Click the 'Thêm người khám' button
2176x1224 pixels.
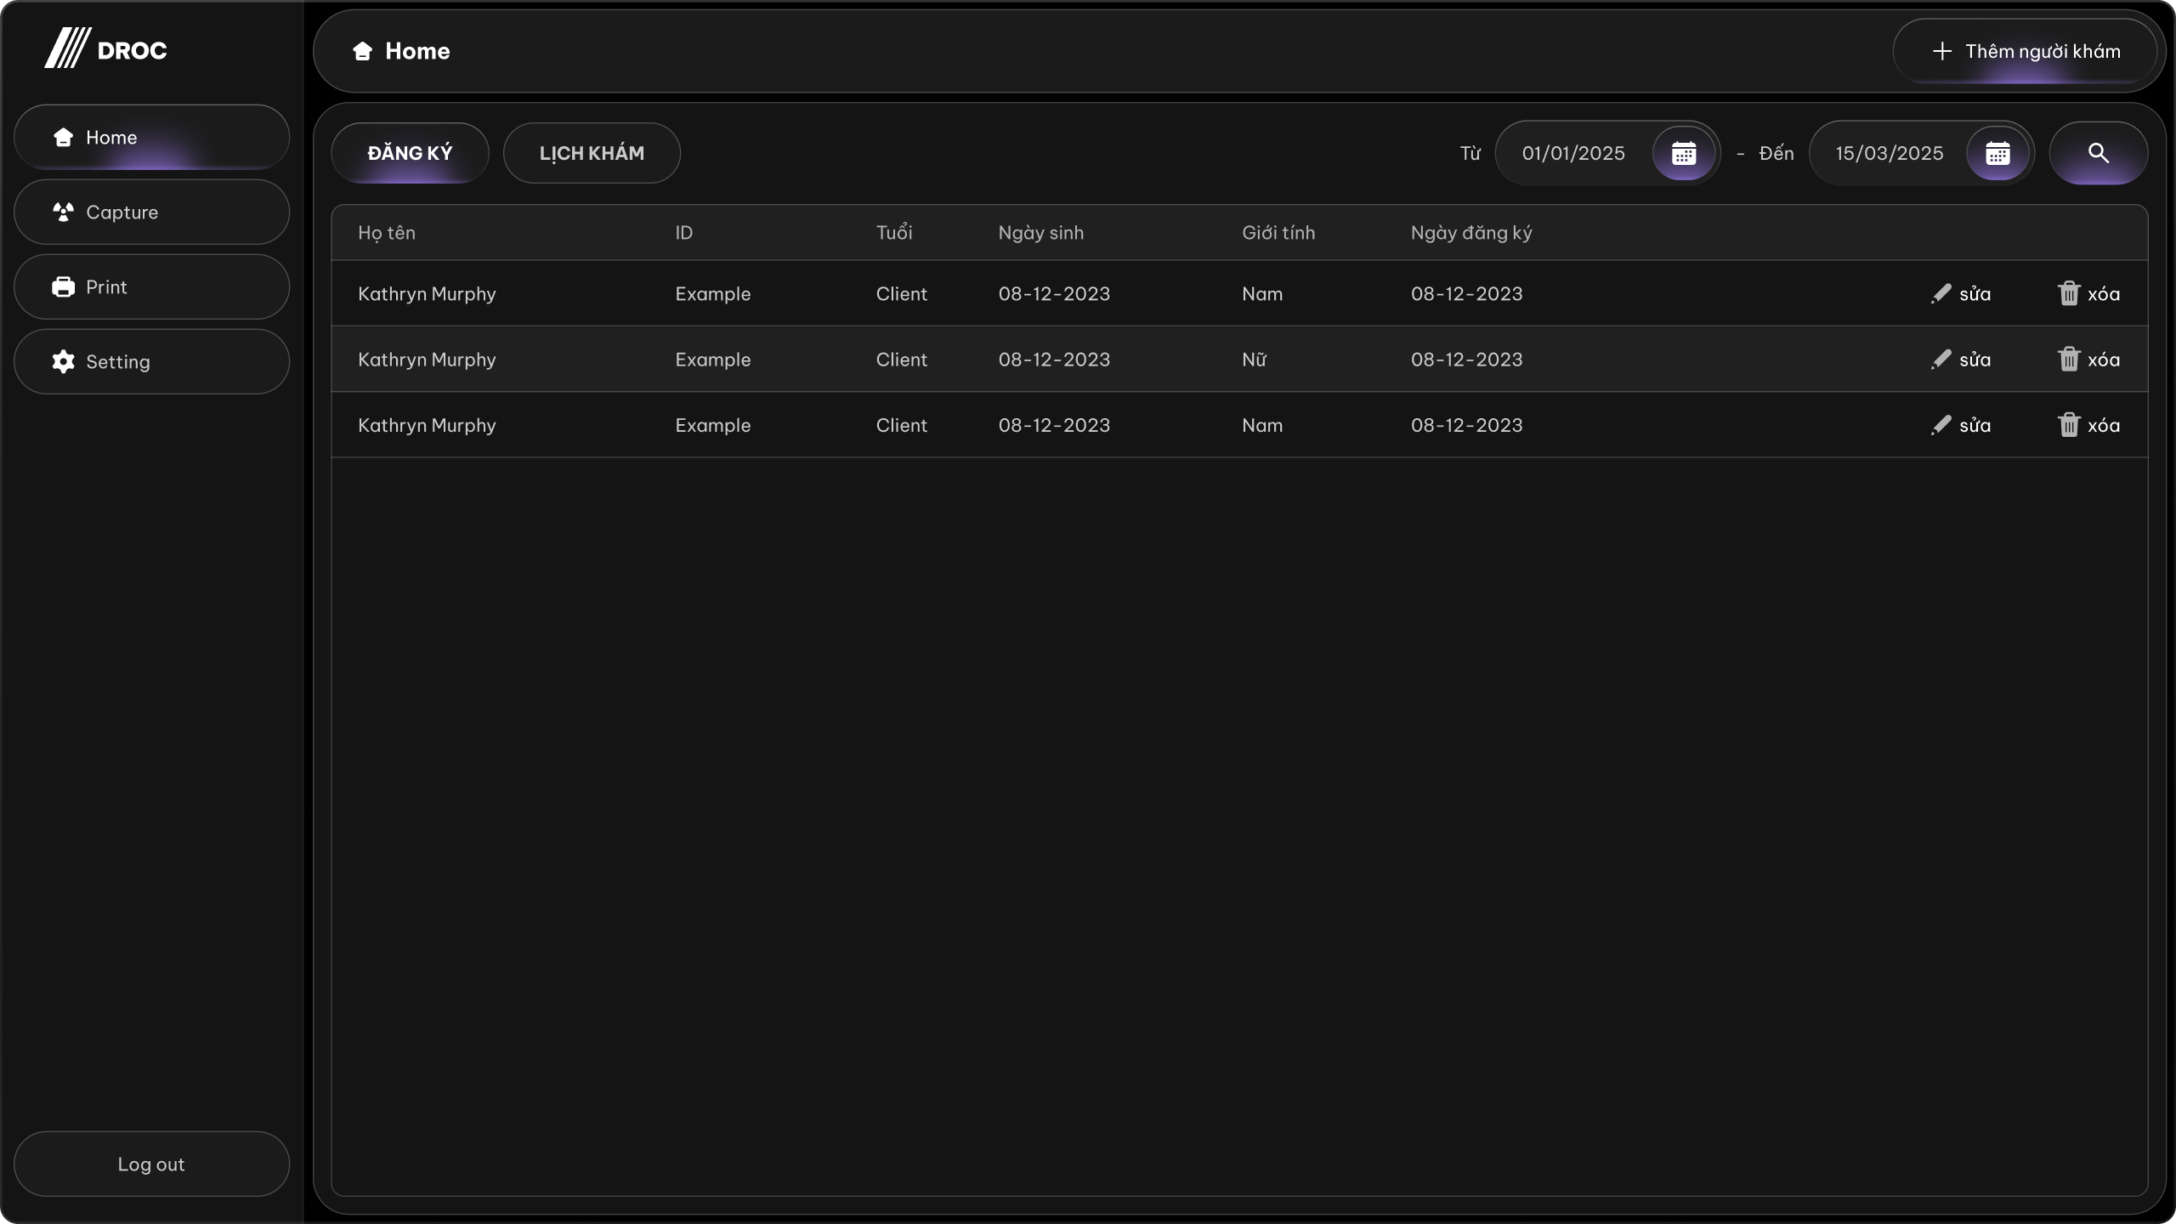(x=2025, y=51)
